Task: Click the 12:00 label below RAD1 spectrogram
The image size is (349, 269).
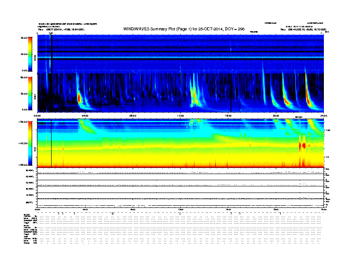Action: pos(181,116)
